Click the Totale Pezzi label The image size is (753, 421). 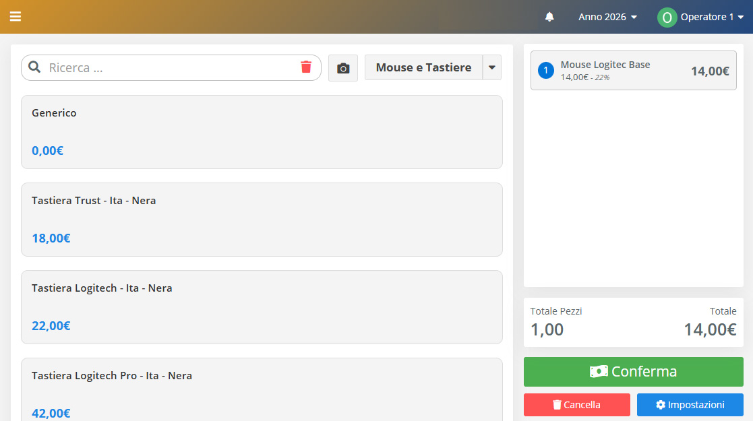pyautogui.click(x=556, y=311)
